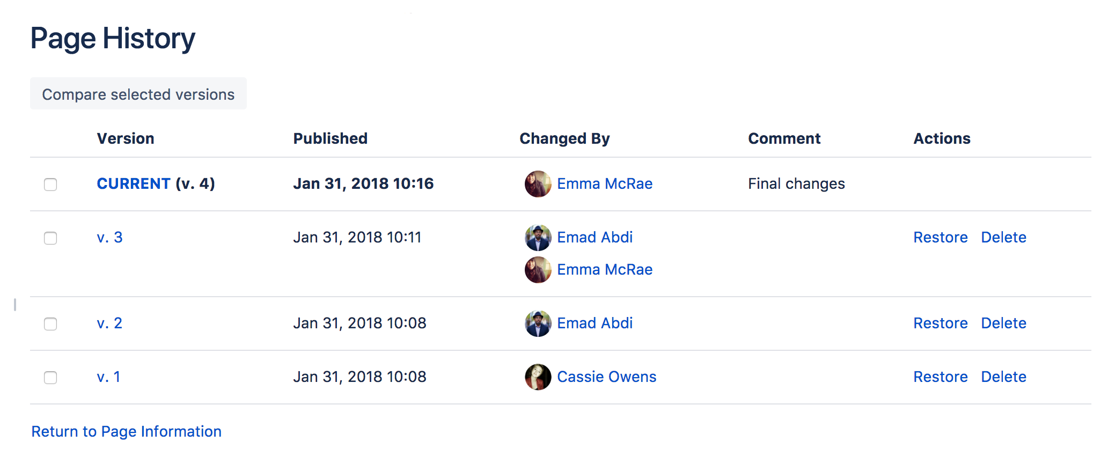The image size is (1115, 471).
Task: Select the v. 3 version checkbox
Action: [50, 238]
